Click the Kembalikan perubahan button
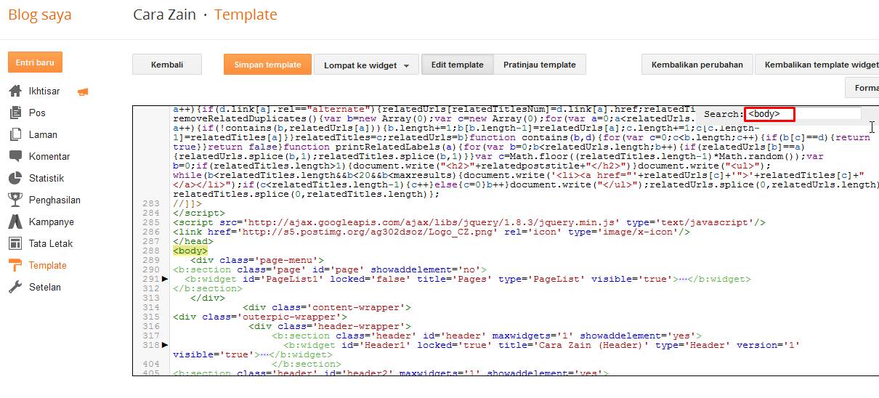This screenshot has height=398, width=879. tap(697, 65)
